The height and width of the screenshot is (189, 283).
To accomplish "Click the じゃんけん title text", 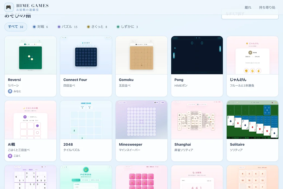I will click(238, 80).
